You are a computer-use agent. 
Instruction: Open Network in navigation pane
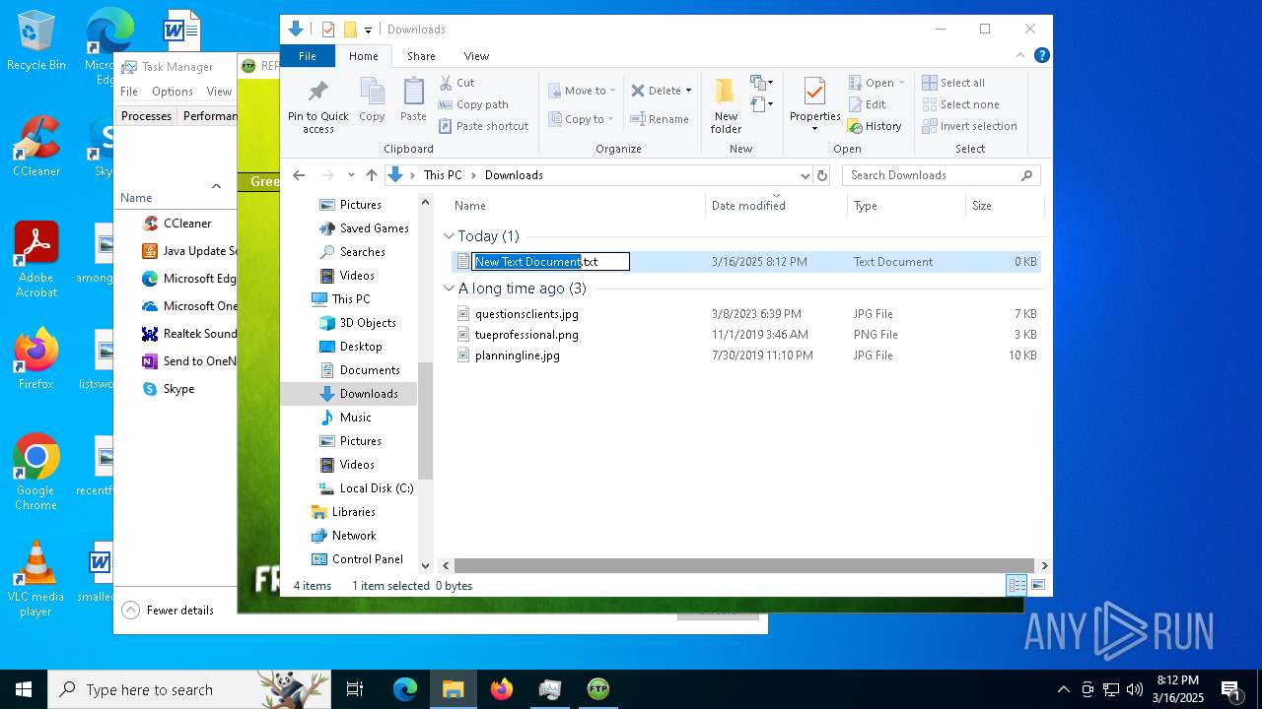[354, 536]
